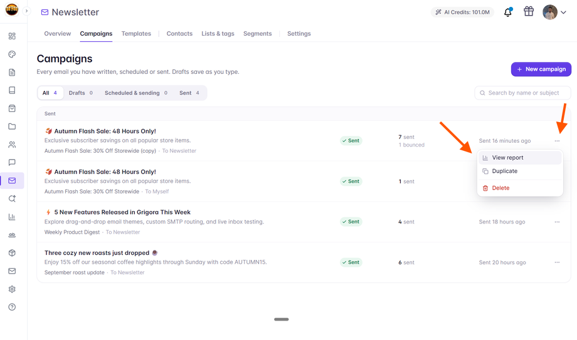The width and height of the screenshot is (577, 340).
Task: Open the help question mark icon
Action: (x=12, y=307)
